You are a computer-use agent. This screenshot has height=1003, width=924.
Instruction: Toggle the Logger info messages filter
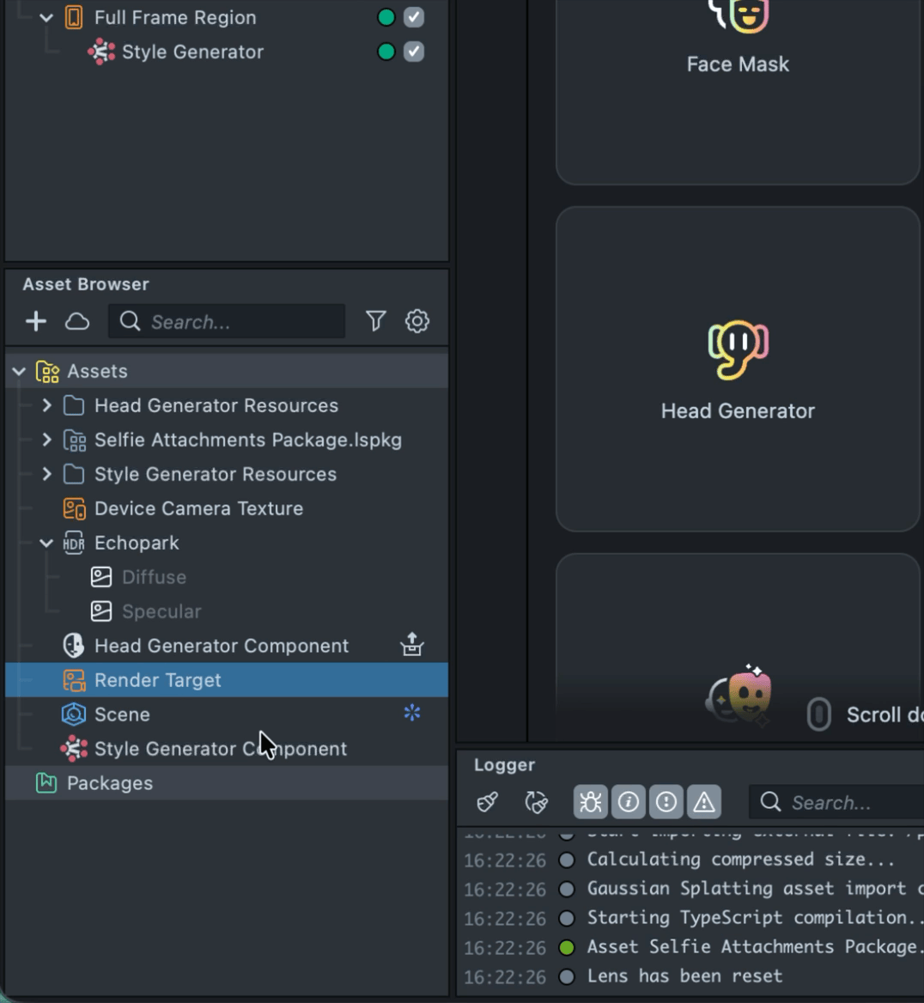coord(629,802)
